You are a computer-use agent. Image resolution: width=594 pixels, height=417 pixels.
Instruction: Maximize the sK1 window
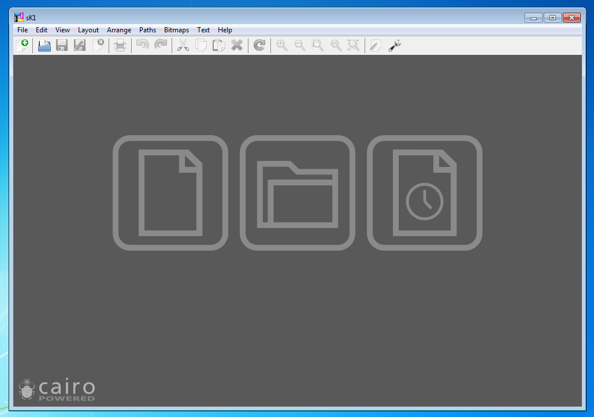coord(552,18)
